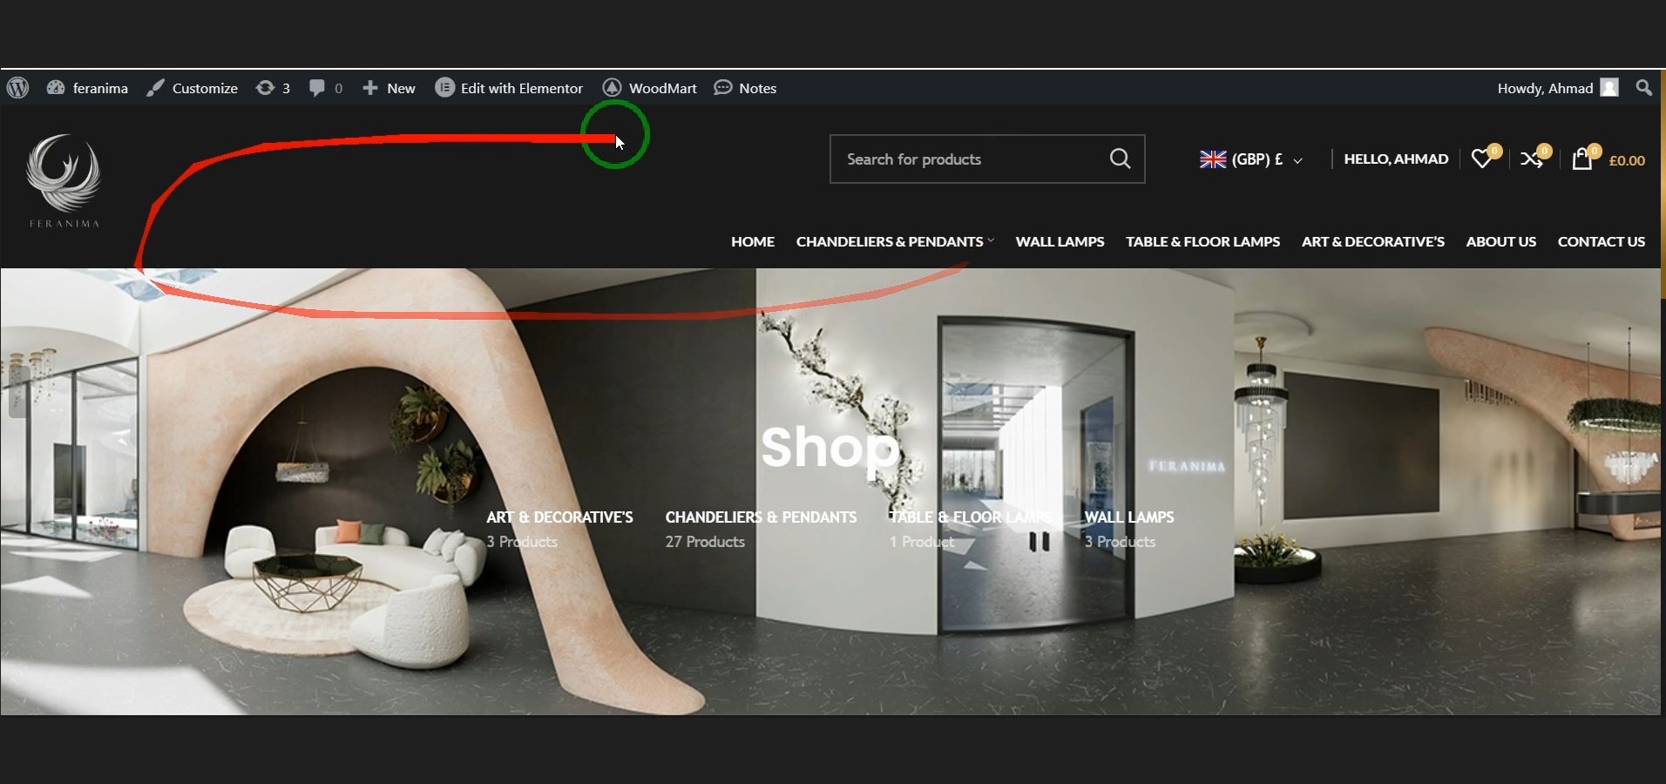Open the wishlist heart icon

(1481, 159)
